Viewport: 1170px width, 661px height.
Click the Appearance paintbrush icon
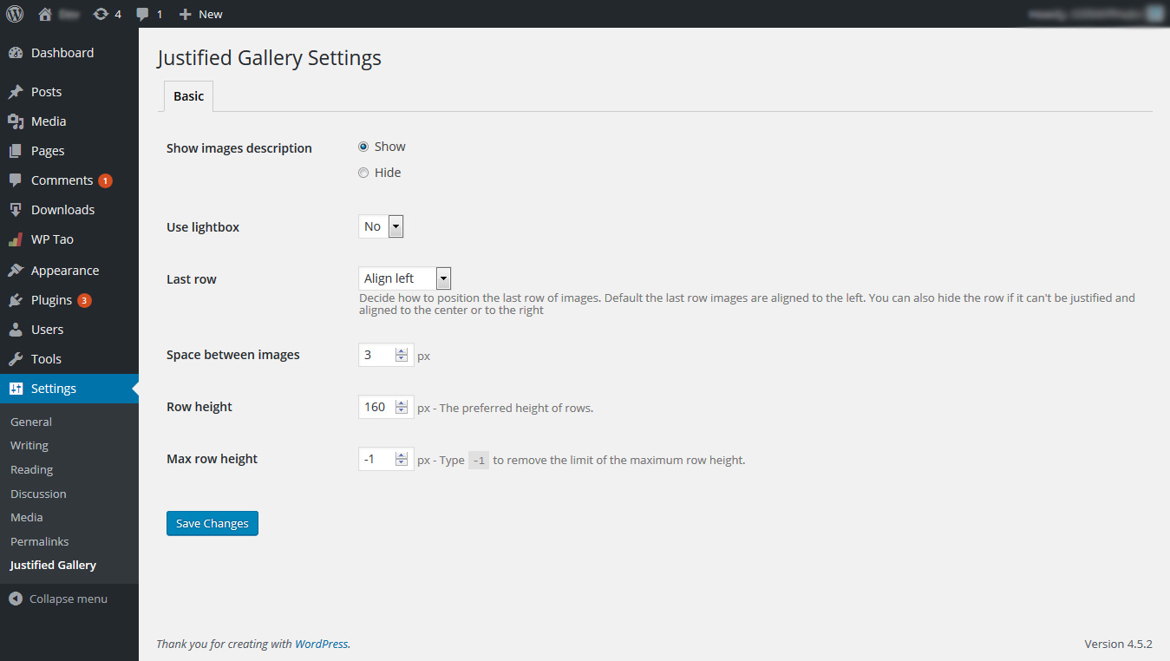(16, 271)
